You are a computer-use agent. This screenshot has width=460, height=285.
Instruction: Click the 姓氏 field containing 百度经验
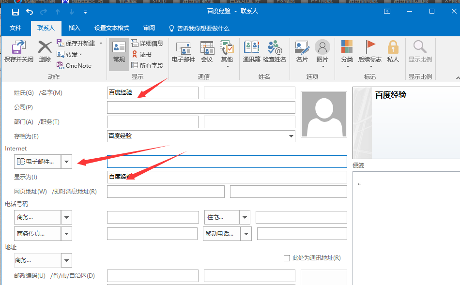(x=153, y=92)
